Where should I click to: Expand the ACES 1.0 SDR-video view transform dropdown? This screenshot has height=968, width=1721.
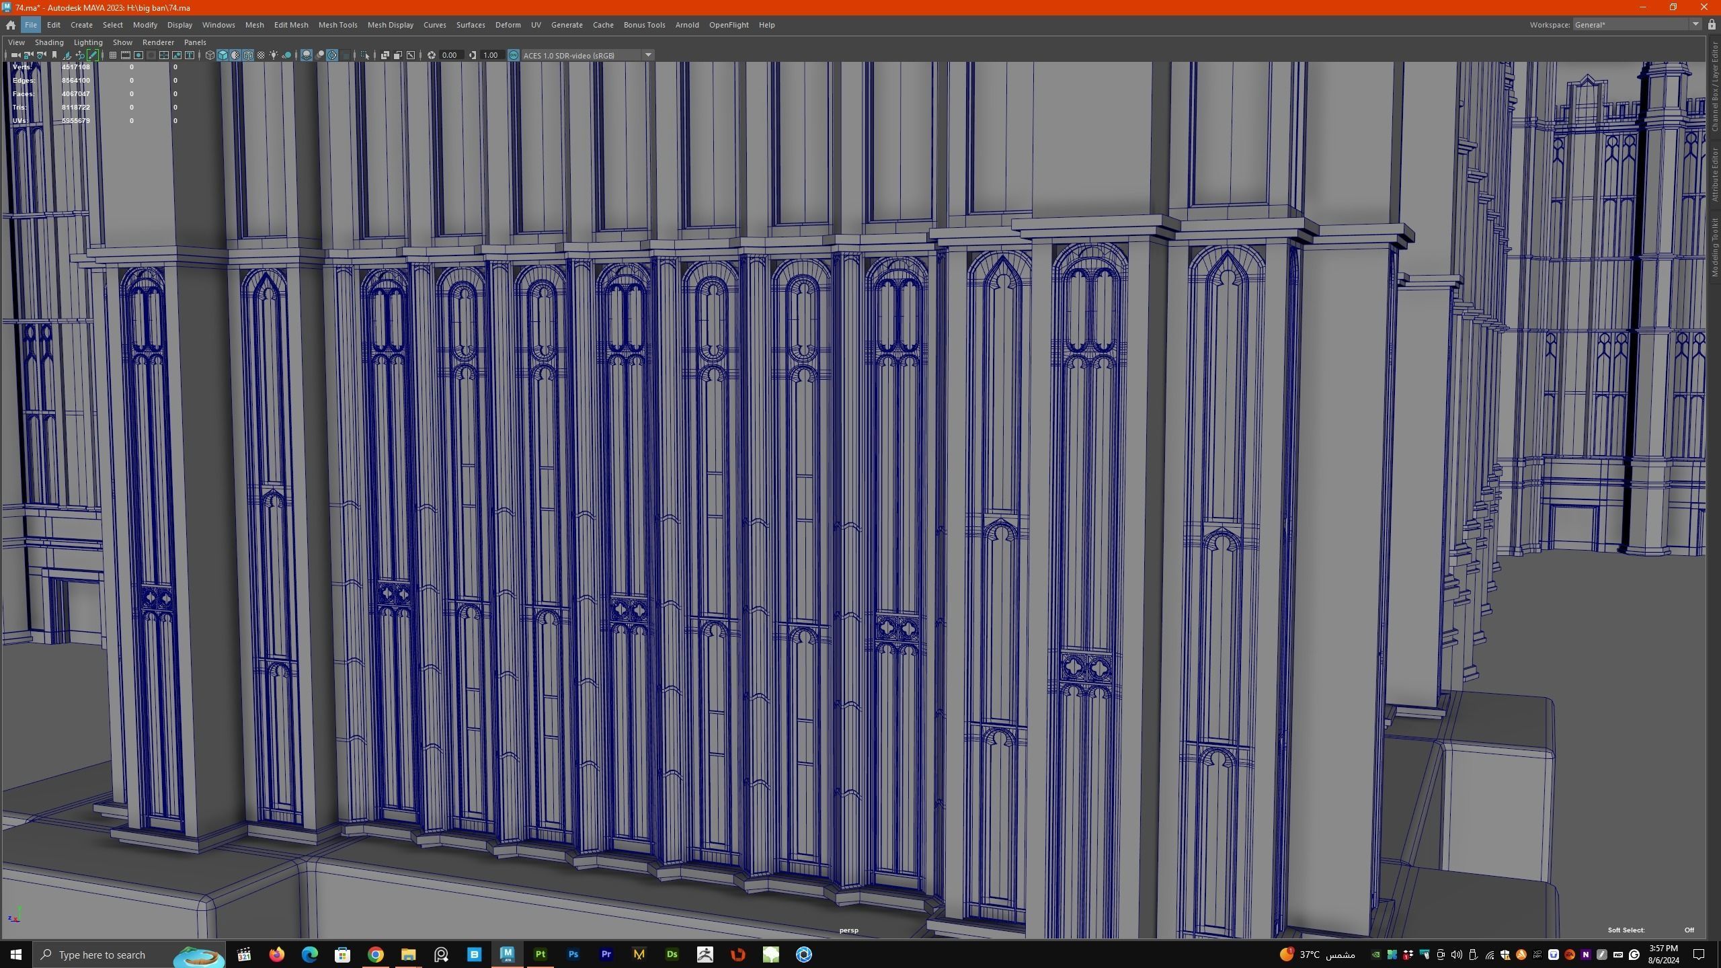[648, 55]
